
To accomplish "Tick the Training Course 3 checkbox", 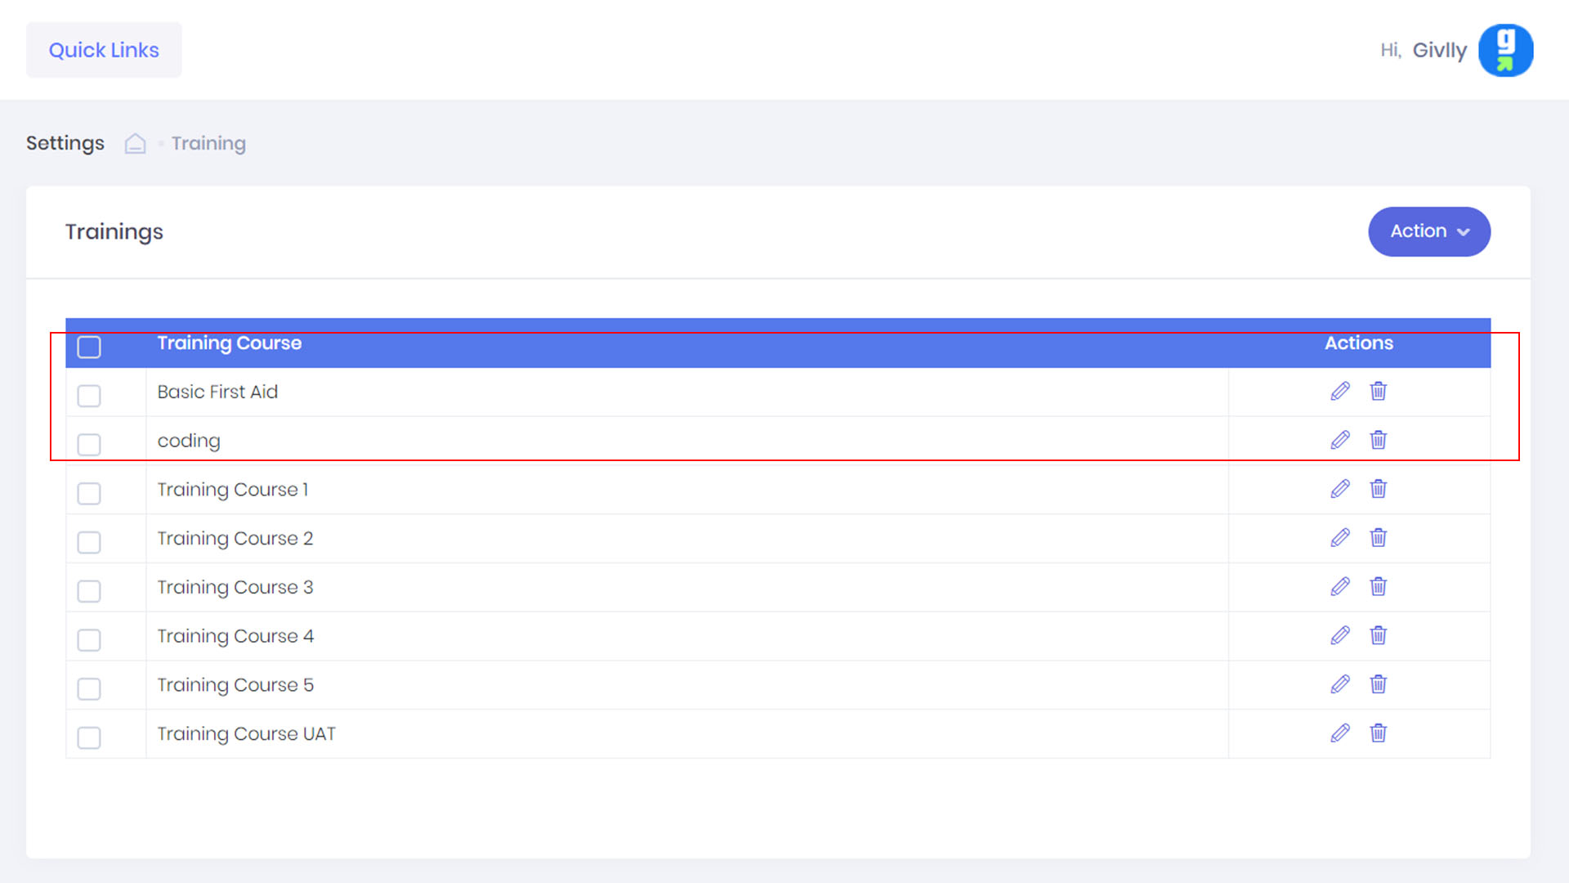I will (89, 592).
